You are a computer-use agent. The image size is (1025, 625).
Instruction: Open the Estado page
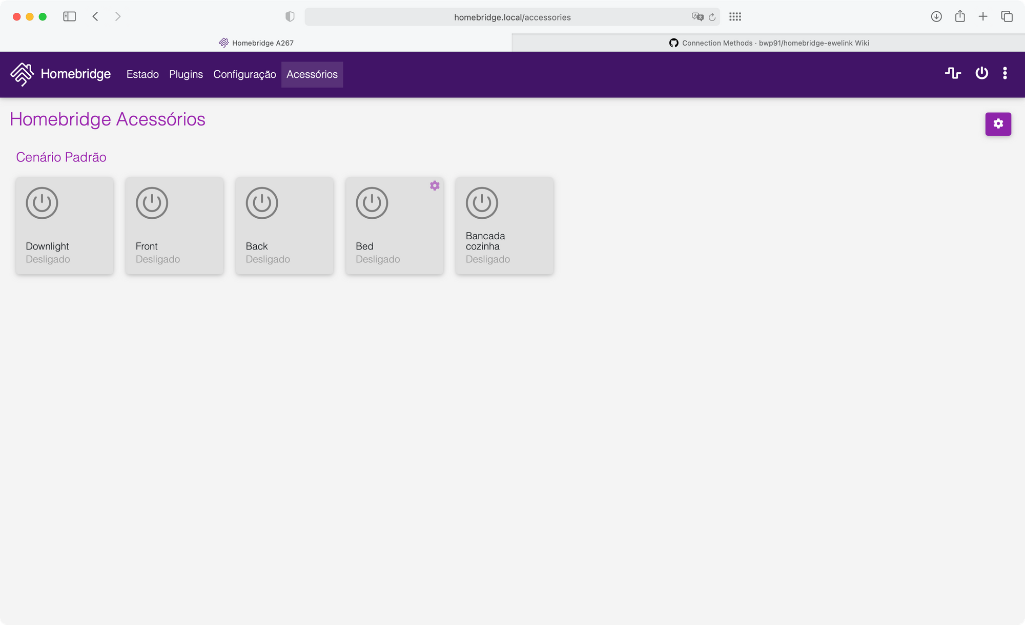coord(142,74)
